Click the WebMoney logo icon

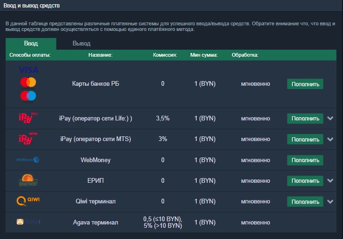click(x=28, y=160)
